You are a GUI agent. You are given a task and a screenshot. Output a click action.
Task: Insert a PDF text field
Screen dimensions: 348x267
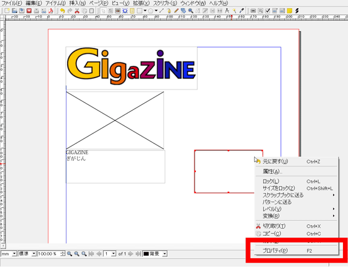click(x=260, y=11)
